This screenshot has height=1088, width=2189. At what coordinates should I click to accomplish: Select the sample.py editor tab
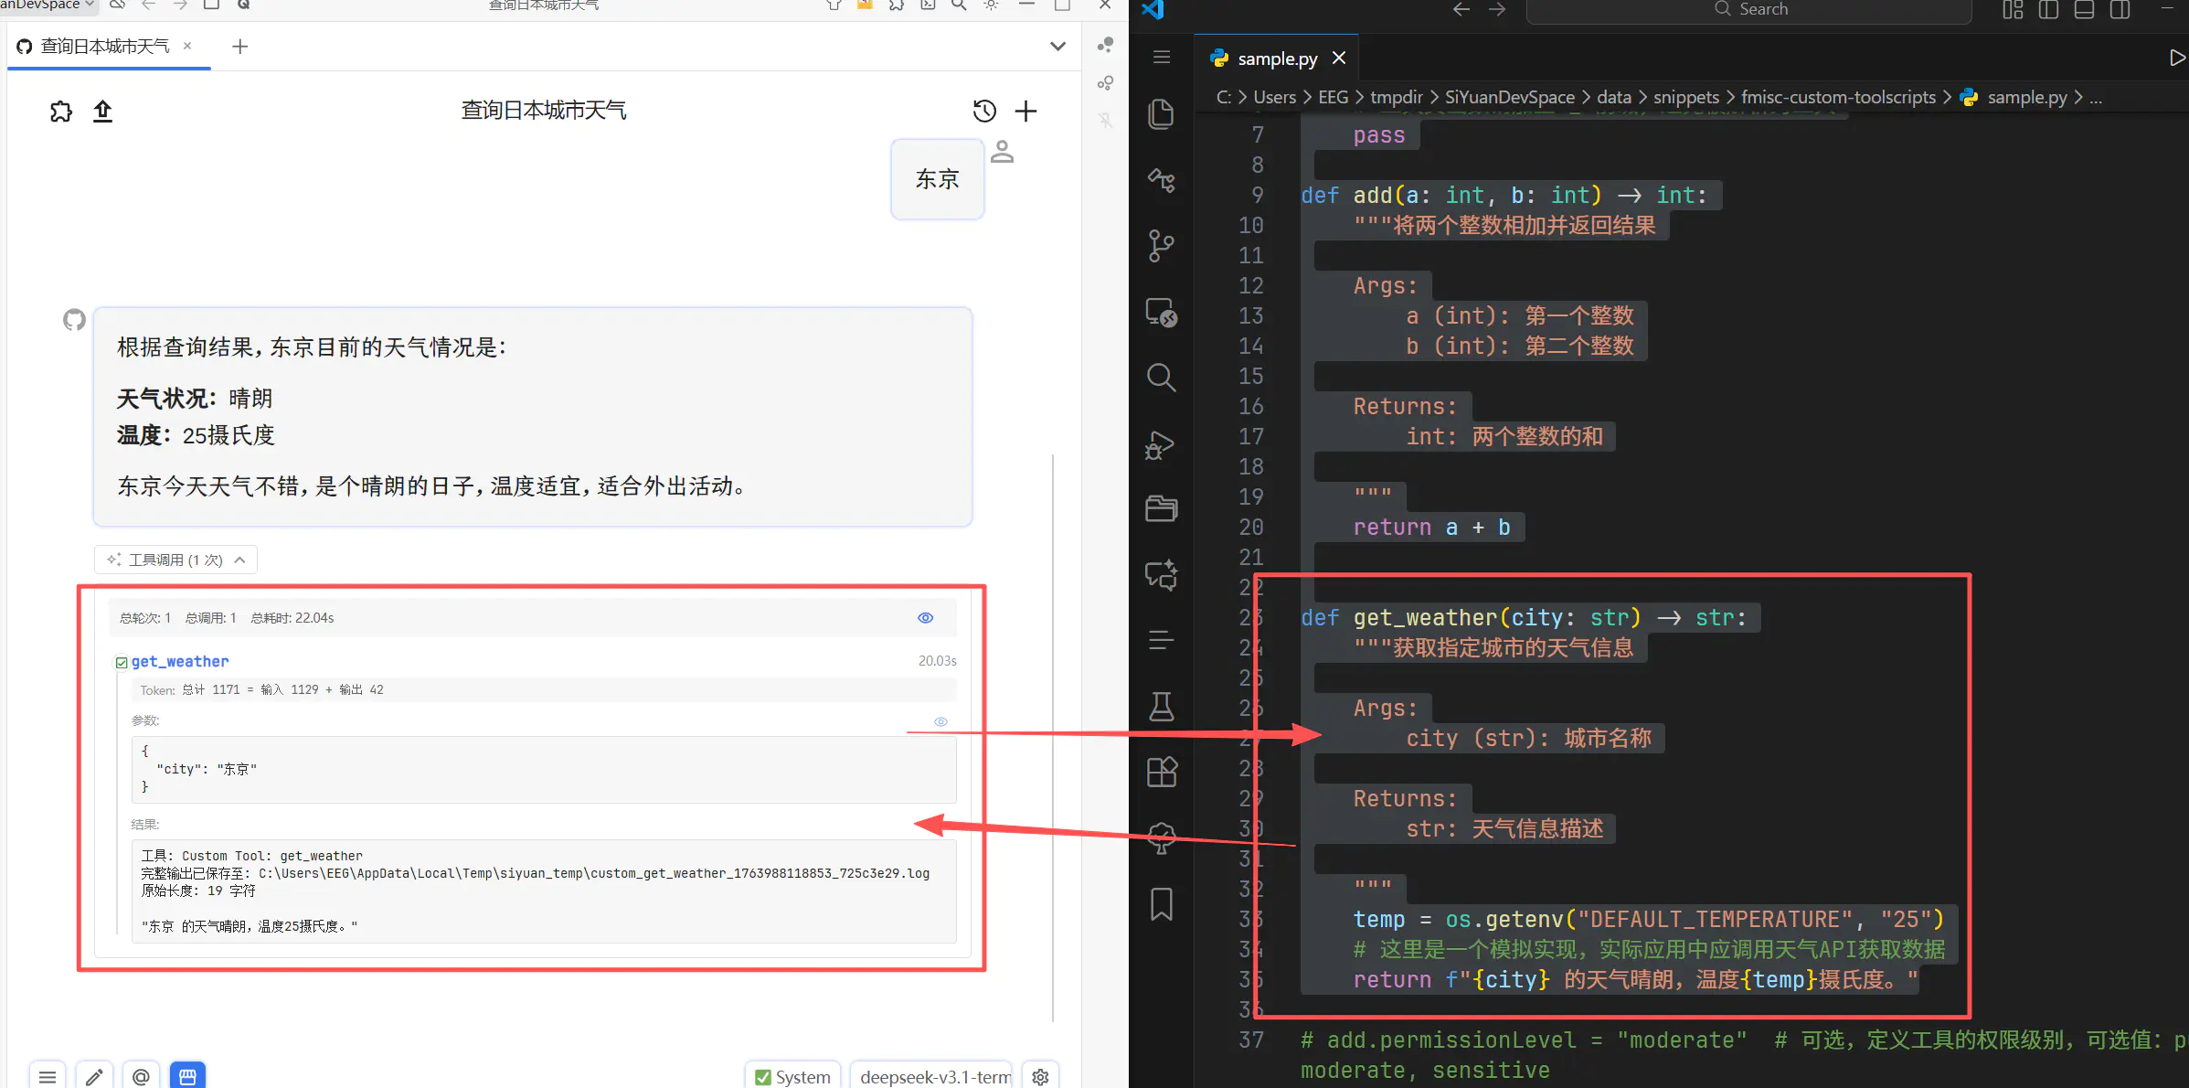pyautogui.click(x=1277, y=59)
